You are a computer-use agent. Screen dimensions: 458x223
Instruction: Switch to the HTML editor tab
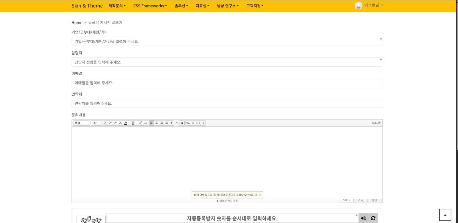[x=360, y=200]
